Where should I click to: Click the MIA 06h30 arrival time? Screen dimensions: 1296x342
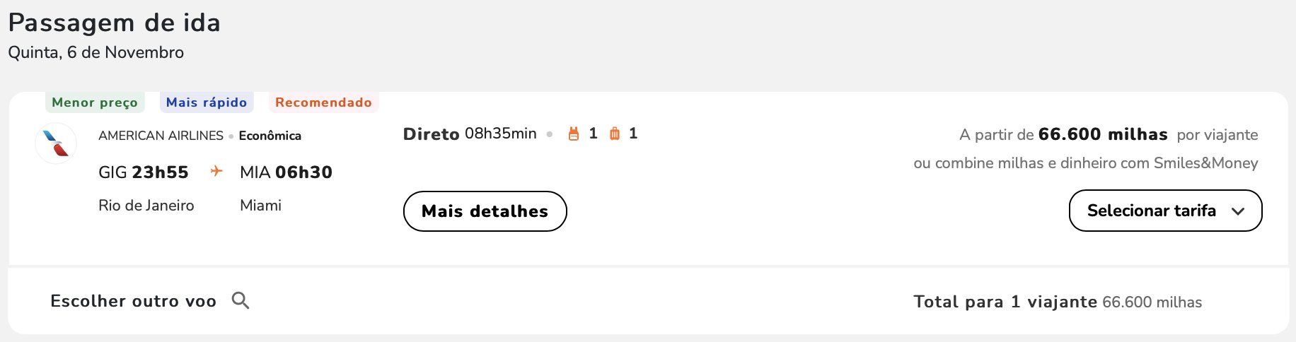(286, 172)
